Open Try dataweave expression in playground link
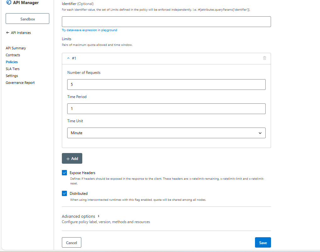The width and height of the screenshot is (320, 252). point(89,30)
